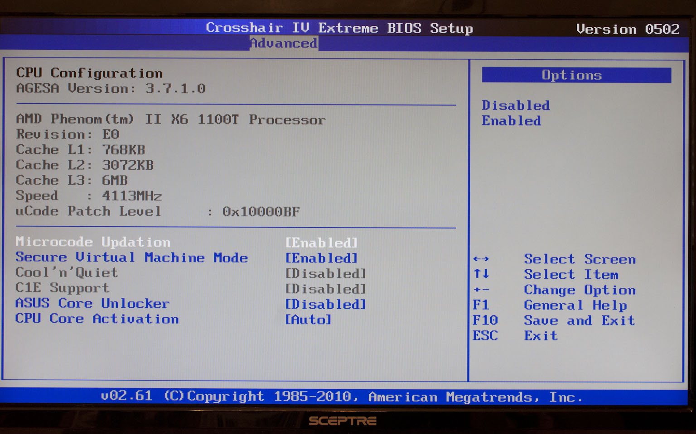Select ASUS Core Unlocker label
This screenshot has width=696, height=434.
coord(92,303)
